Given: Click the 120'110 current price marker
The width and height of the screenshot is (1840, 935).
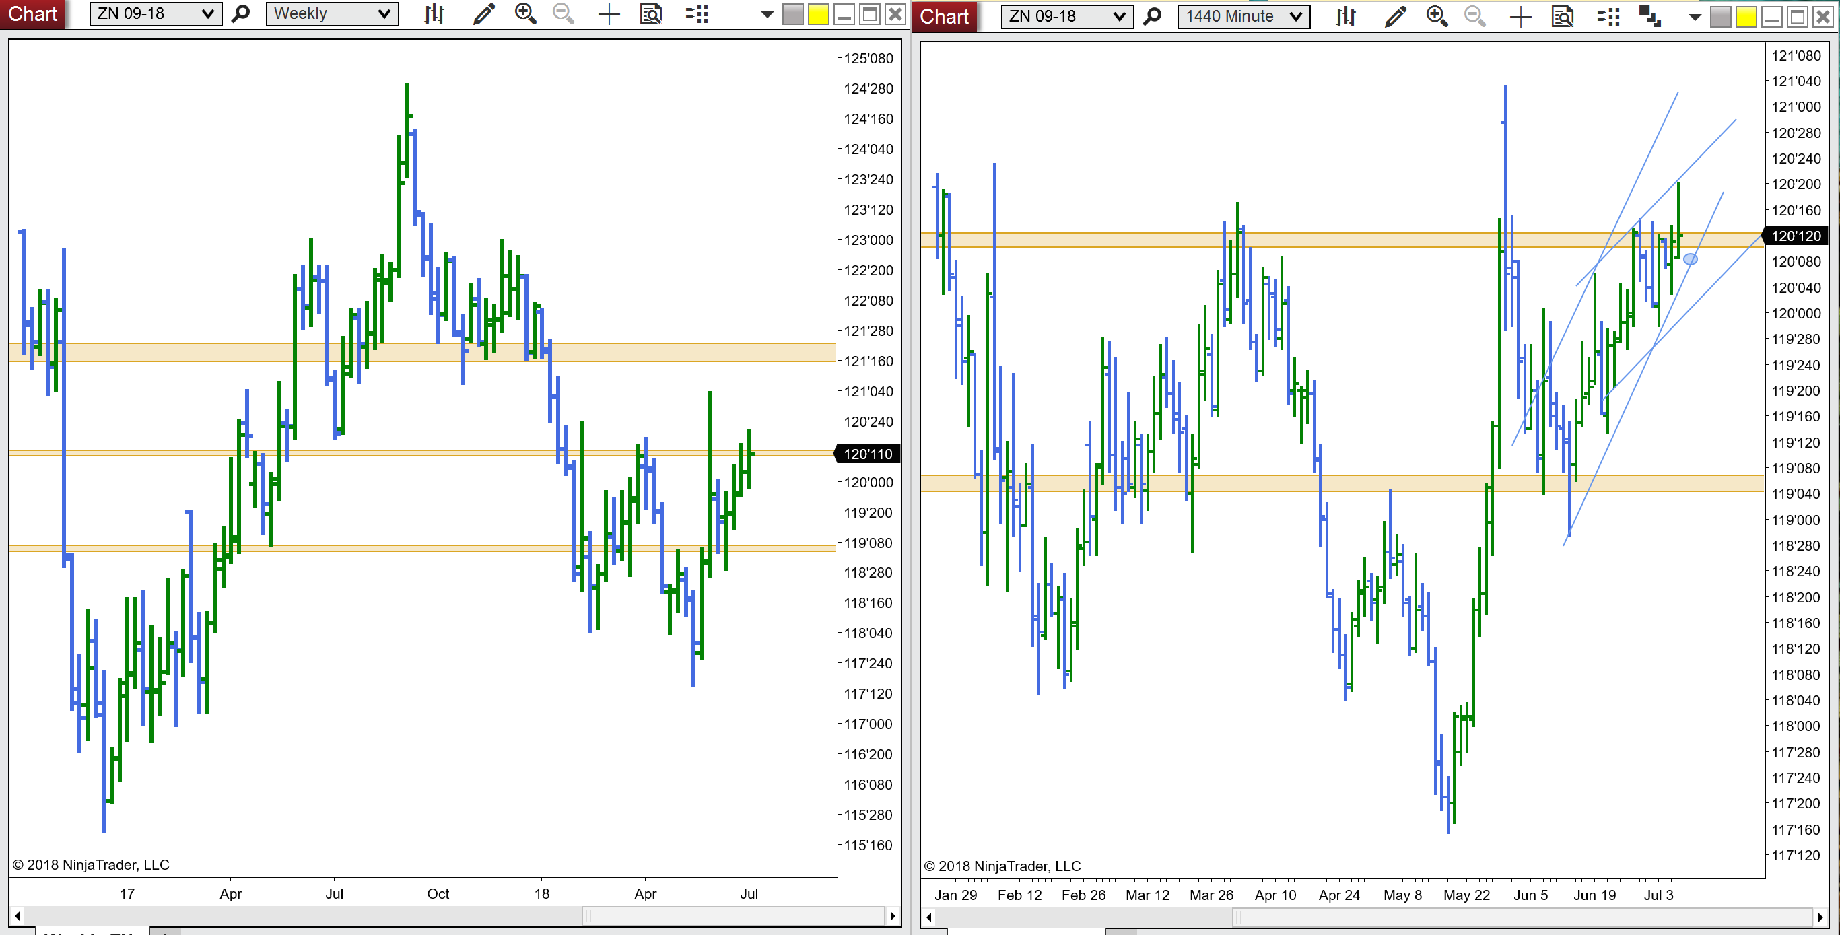Looking at the screenshot, I should coord(867,454).
